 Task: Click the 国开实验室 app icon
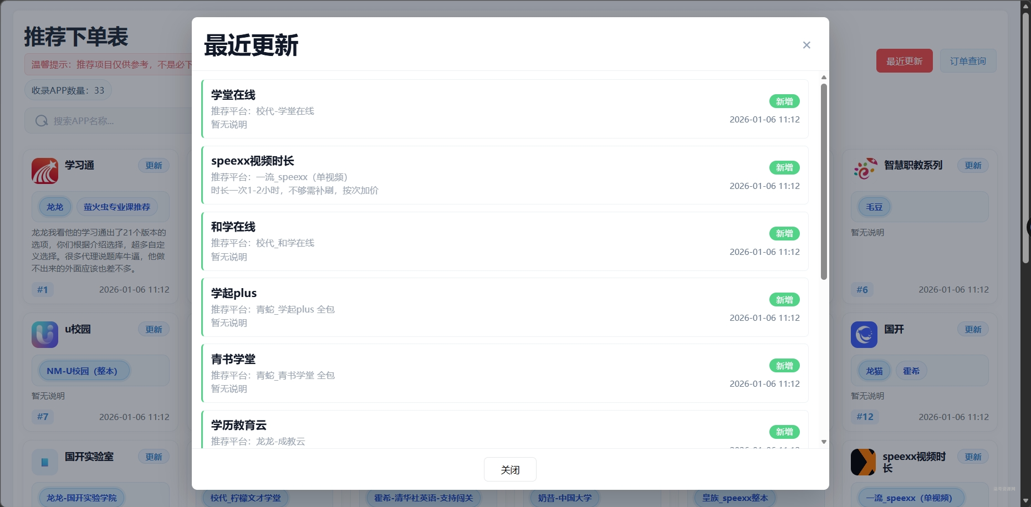pyautogui.click(x=44, y=462)
